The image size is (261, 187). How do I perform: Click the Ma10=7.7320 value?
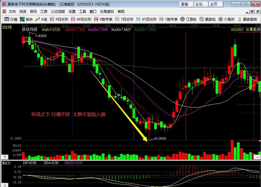click(x=75, y=30)
